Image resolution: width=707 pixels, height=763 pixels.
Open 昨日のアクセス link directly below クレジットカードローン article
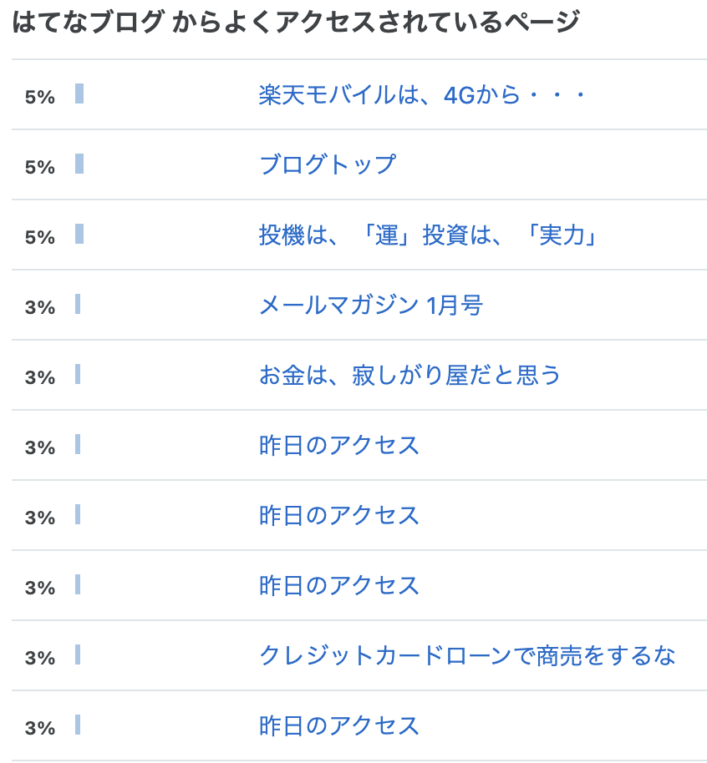[x=339, y=725]
